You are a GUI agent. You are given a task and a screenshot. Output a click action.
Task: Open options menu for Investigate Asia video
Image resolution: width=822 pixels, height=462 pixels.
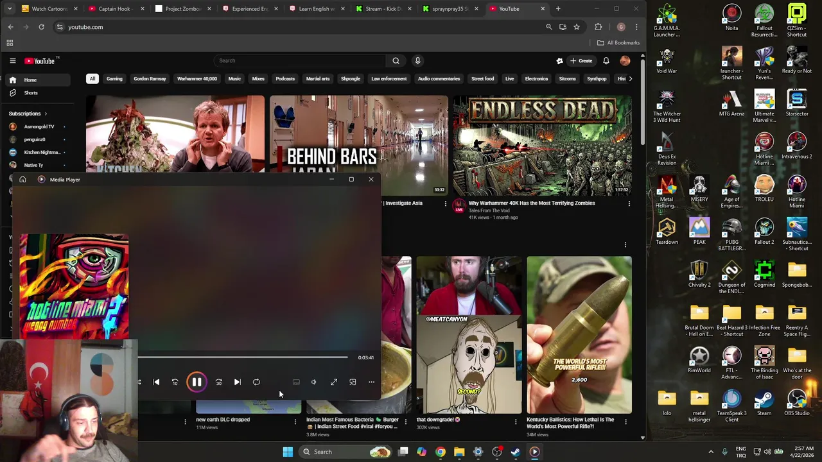pyautogui.click(x=445, y=203)
